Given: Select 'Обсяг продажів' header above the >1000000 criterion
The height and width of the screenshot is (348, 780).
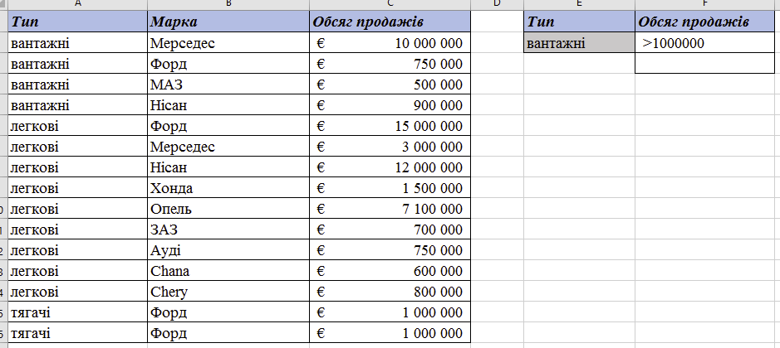Looking at the screenshot, I should [x=705, y=22].
